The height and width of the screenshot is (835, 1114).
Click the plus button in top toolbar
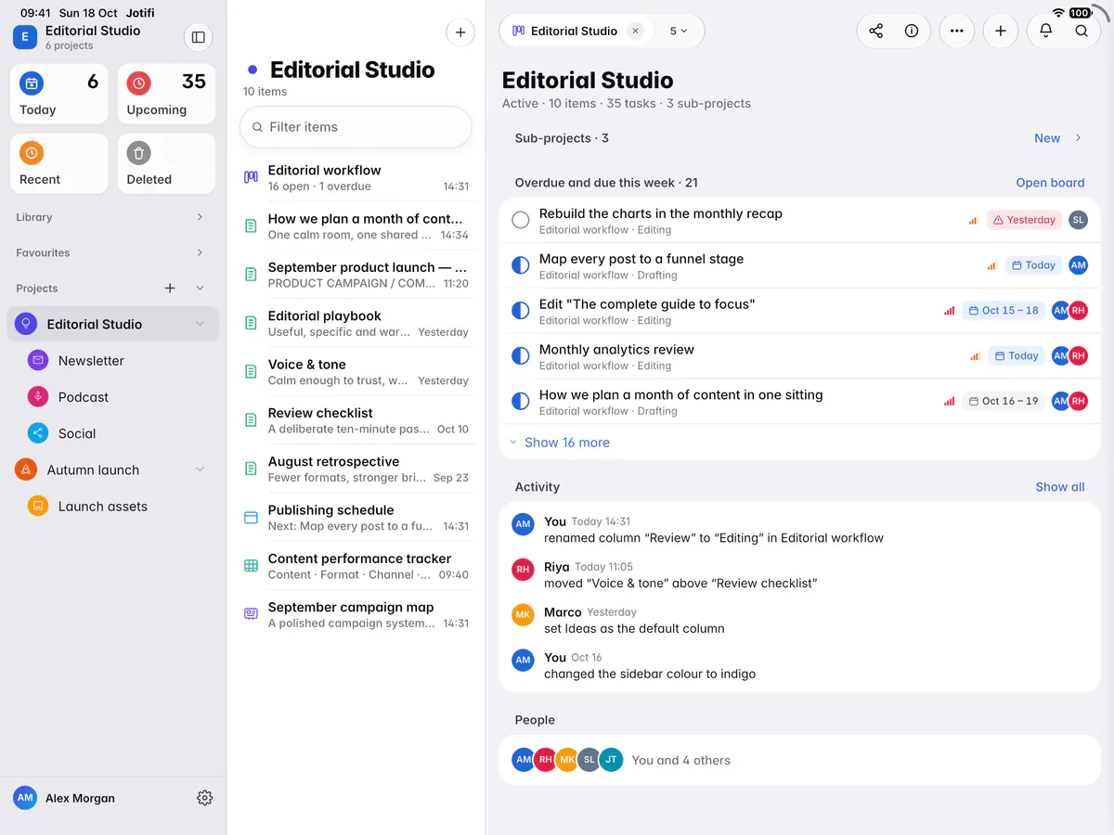point(1001,31)
